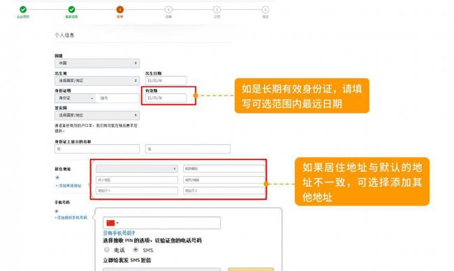Click the 地址行 1 input field

pyautogui.click(x=137, y=191)
